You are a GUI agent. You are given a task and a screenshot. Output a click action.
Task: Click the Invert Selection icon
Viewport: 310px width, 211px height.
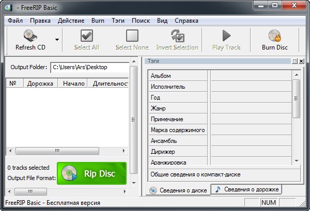[177, 36]
